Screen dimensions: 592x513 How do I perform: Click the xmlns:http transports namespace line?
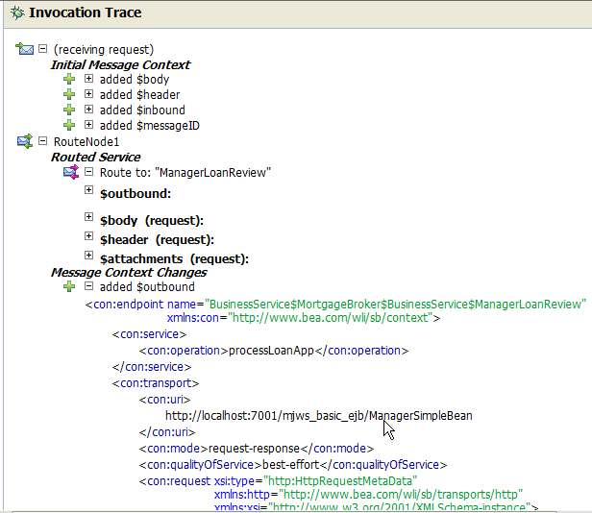click(x=368, y=495)
